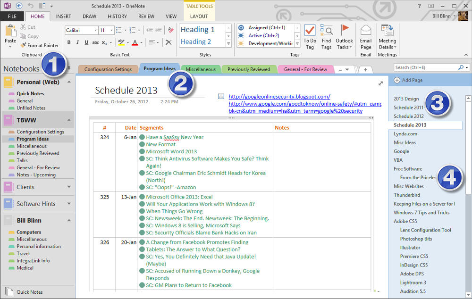Click the page list scrollbar up arrow

468,98
